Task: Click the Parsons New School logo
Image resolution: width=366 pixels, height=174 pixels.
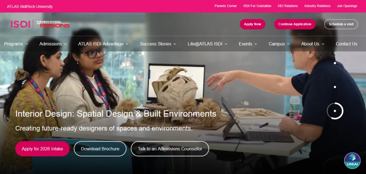Action: pos(53,24)
